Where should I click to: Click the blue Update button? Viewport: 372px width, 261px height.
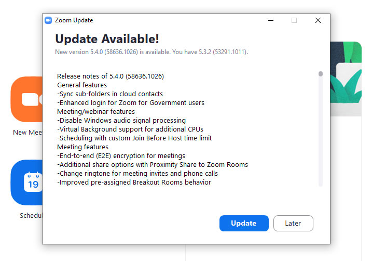point(243,223)
